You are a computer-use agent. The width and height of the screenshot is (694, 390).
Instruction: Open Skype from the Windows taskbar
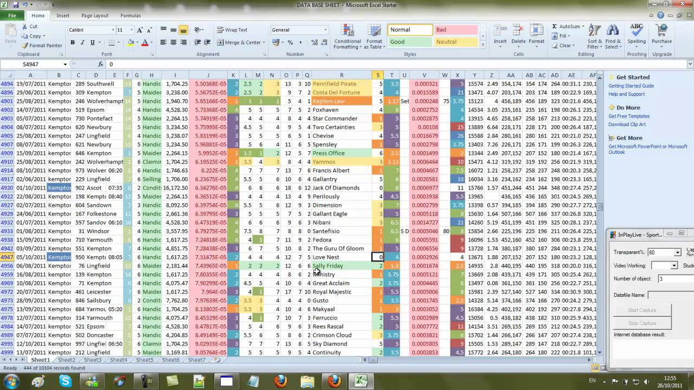pos(66,381)
